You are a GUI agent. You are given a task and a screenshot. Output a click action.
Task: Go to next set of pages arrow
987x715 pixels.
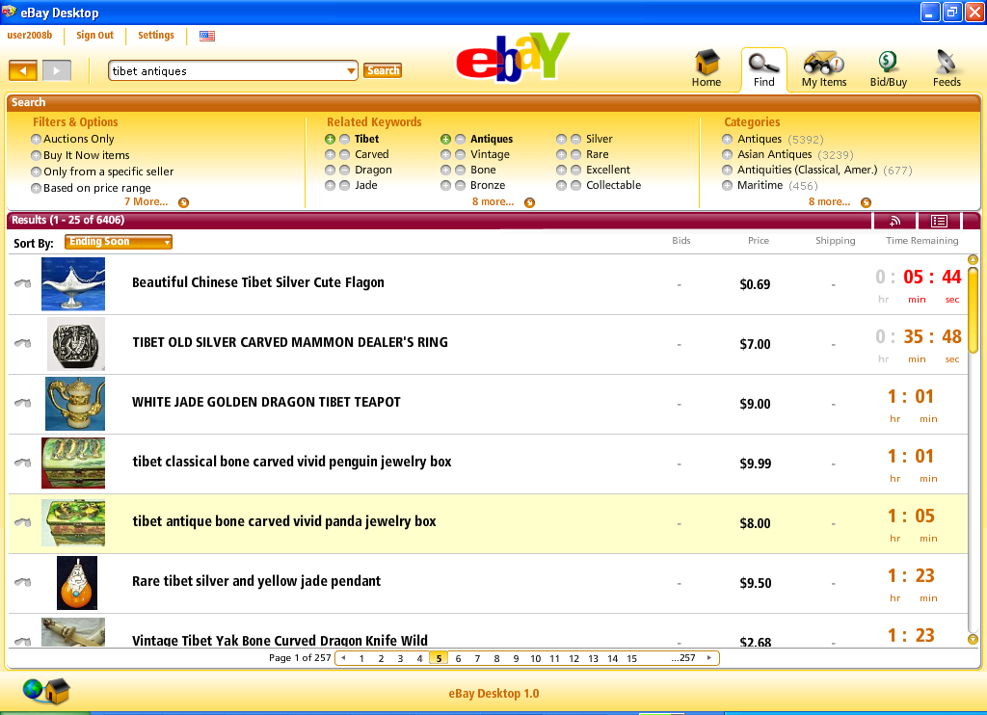[x=709, y=658]
